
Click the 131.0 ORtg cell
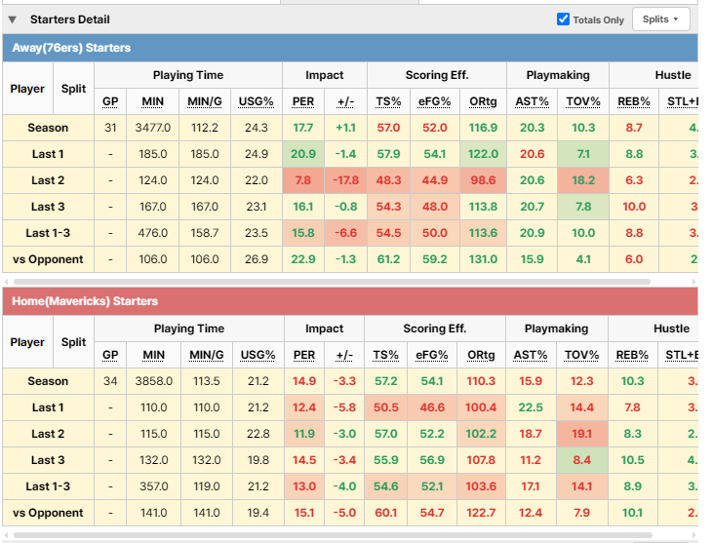pos(483,259)
